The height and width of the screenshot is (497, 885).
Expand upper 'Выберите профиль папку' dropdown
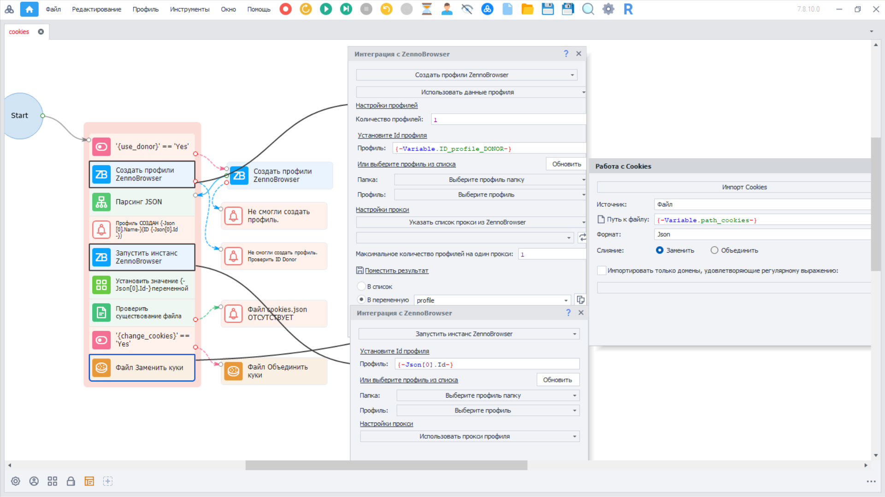point(490,180)
